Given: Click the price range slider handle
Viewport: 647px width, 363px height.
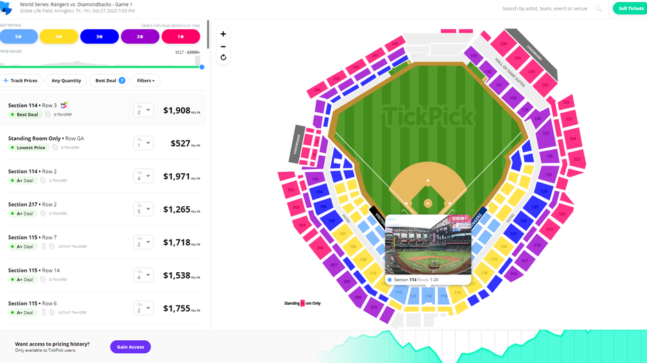Looking at the screenshot, I should coord(202,67).
